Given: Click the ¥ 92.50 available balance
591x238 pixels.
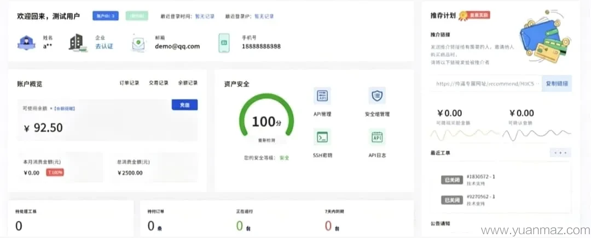Looking at the screenshot, I should (43, 128).
